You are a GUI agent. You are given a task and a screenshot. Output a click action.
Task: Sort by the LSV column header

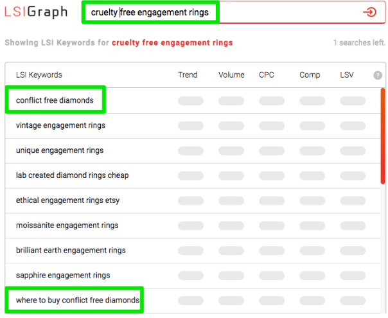pyautogui.click(x=347, y=75)
